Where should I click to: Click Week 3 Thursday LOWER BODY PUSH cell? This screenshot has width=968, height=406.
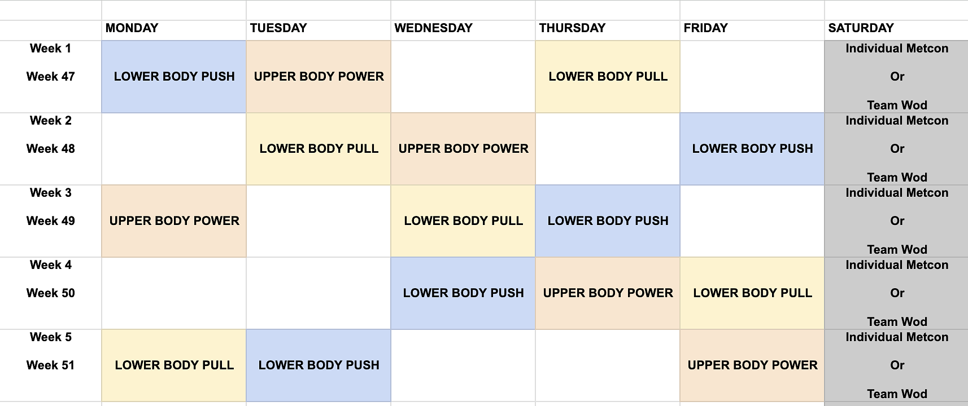[608, 221]
